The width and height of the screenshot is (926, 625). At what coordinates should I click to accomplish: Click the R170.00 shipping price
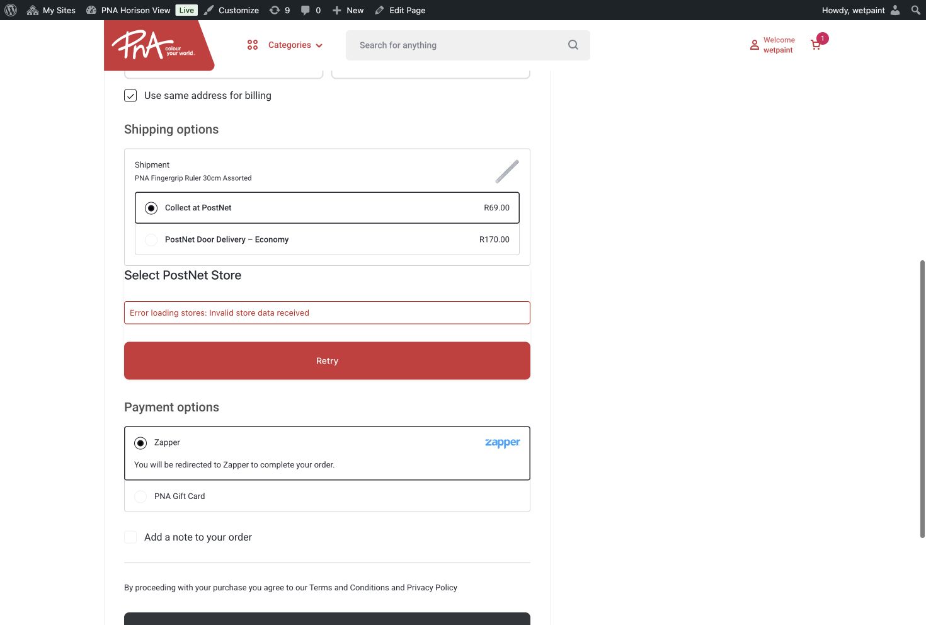[494, 239]
